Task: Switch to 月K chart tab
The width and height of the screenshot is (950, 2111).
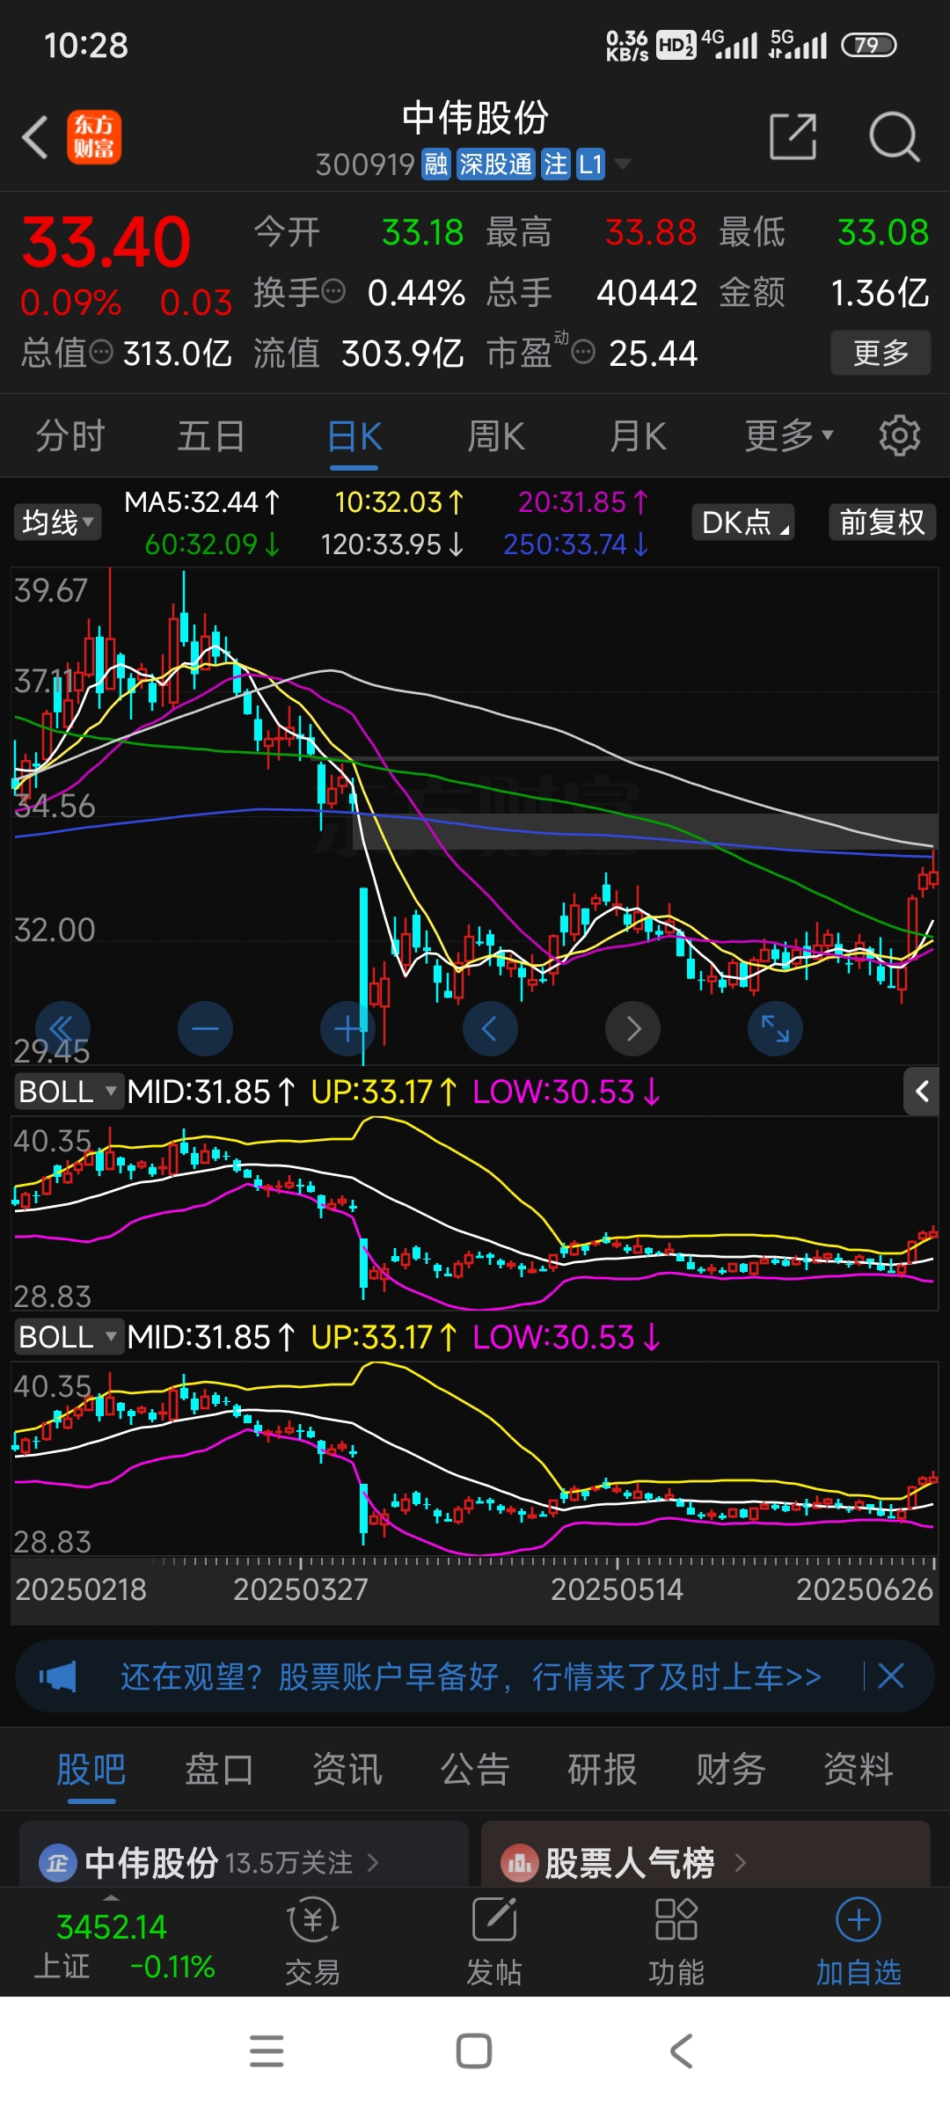Action: [x=639, y=435]
